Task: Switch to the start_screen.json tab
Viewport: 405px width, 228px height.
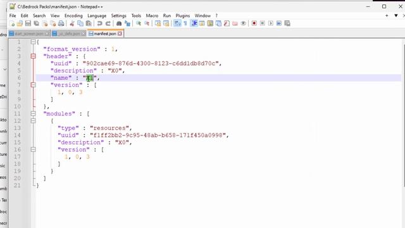Action: click(28, 34)
